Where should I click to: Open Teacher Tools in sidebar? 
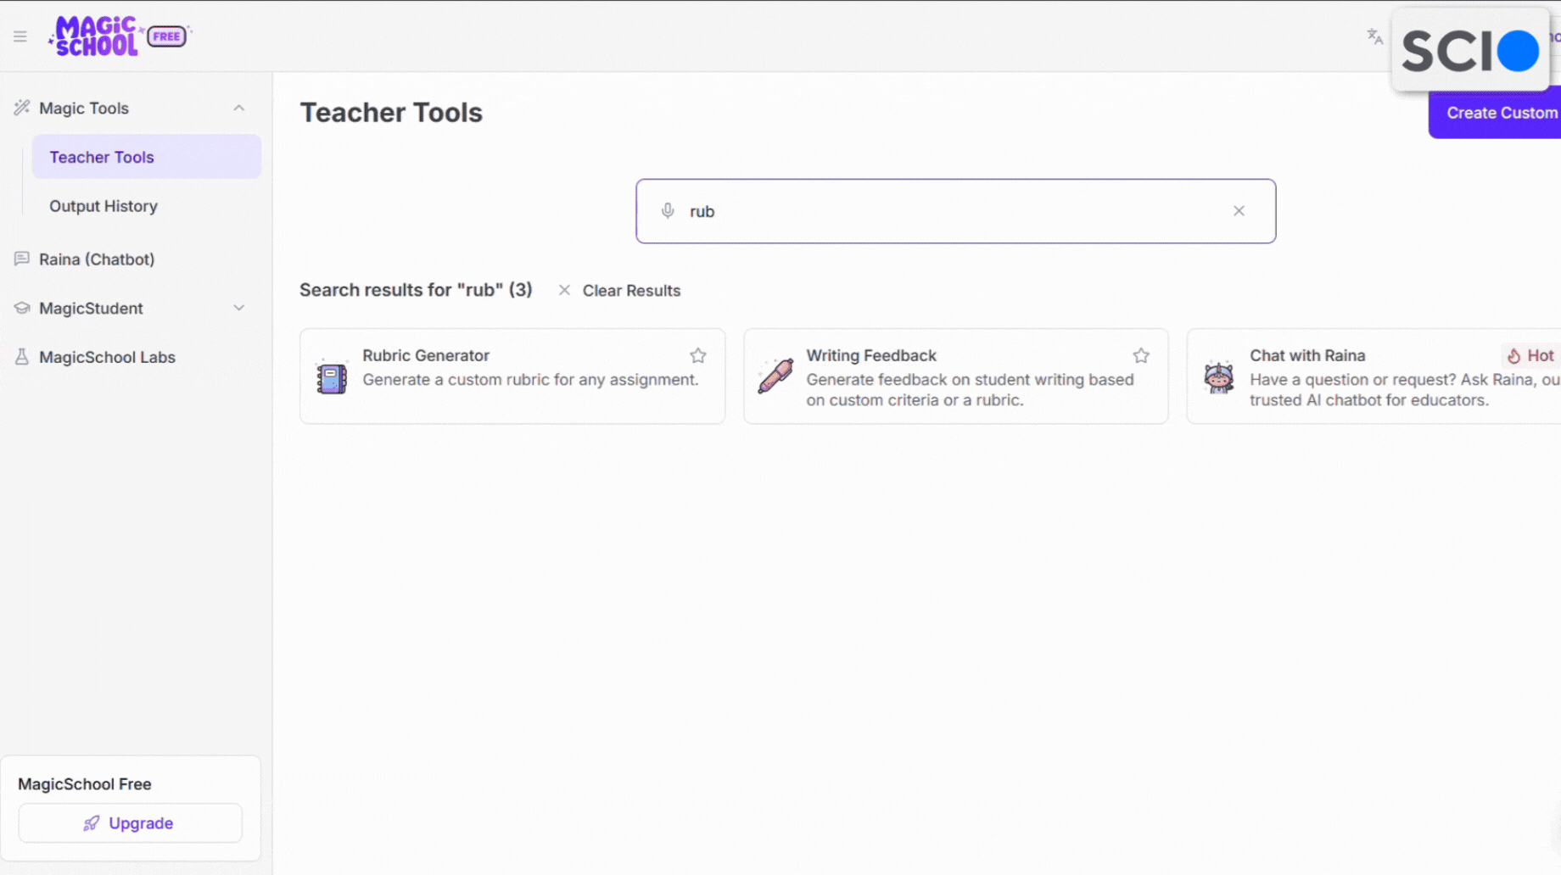[147, 157]
